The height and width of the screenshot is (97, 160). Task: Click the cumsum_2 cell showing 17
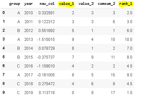(x=113, y=93)
